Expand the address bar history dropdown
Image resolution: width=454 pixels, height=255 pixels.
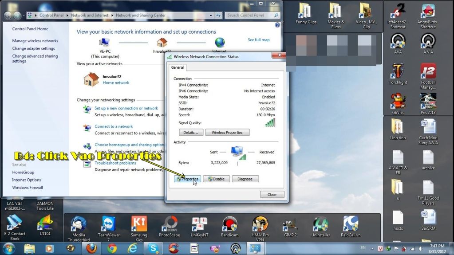click(x=211, y=16)
